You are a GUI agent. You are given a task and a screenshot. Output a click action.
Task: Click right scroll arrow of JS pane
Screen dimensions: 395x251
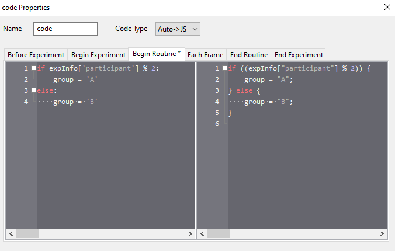click(x=382, y=233)
